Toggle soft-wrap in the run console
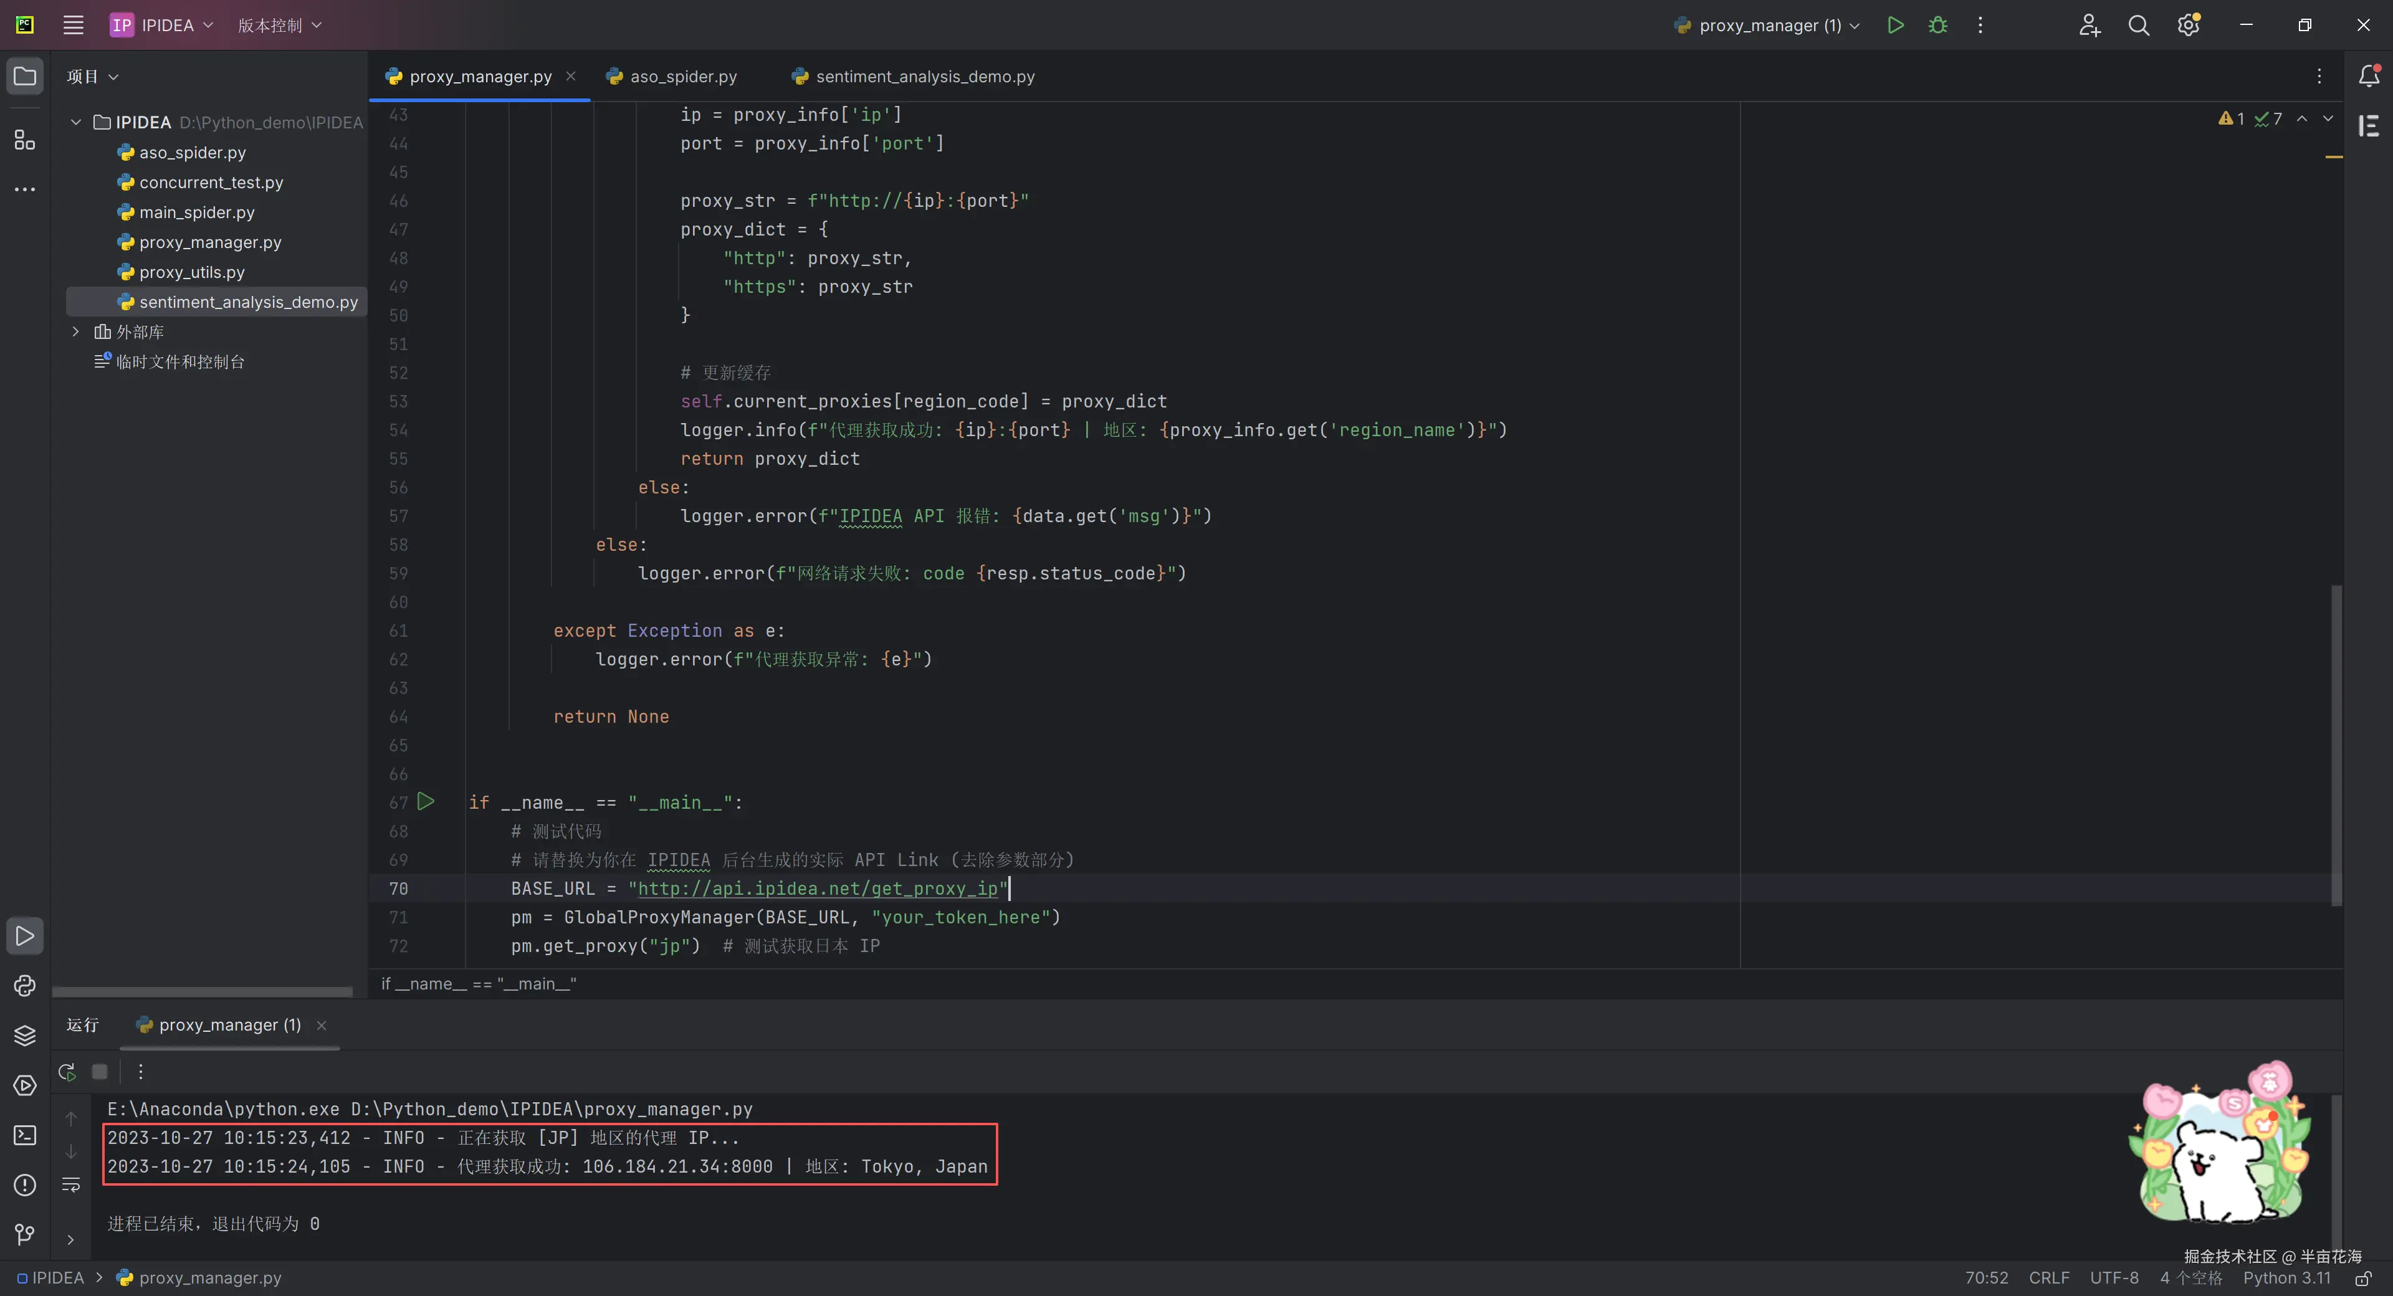 tap(70, 1184)
